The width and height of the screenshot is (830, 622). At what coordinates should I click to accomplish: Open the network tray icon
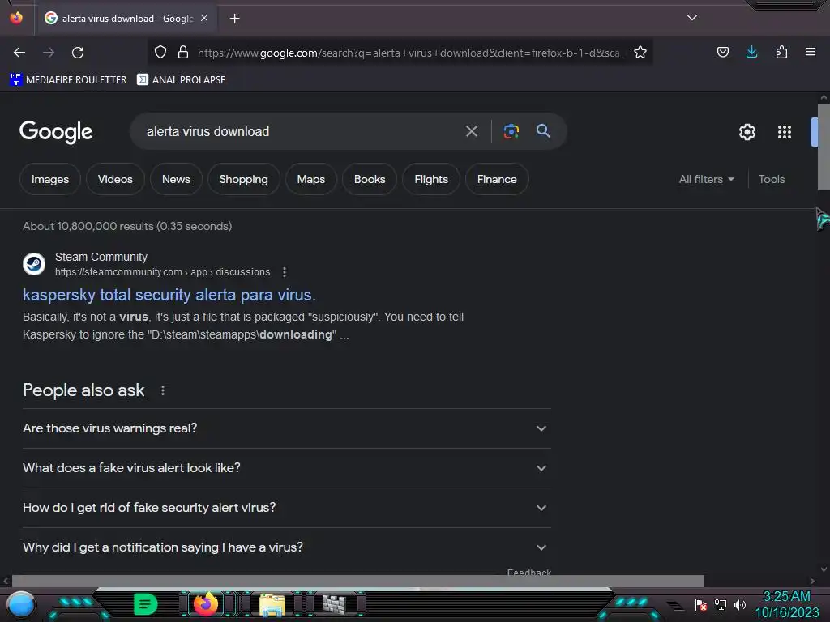pos(721,604)
